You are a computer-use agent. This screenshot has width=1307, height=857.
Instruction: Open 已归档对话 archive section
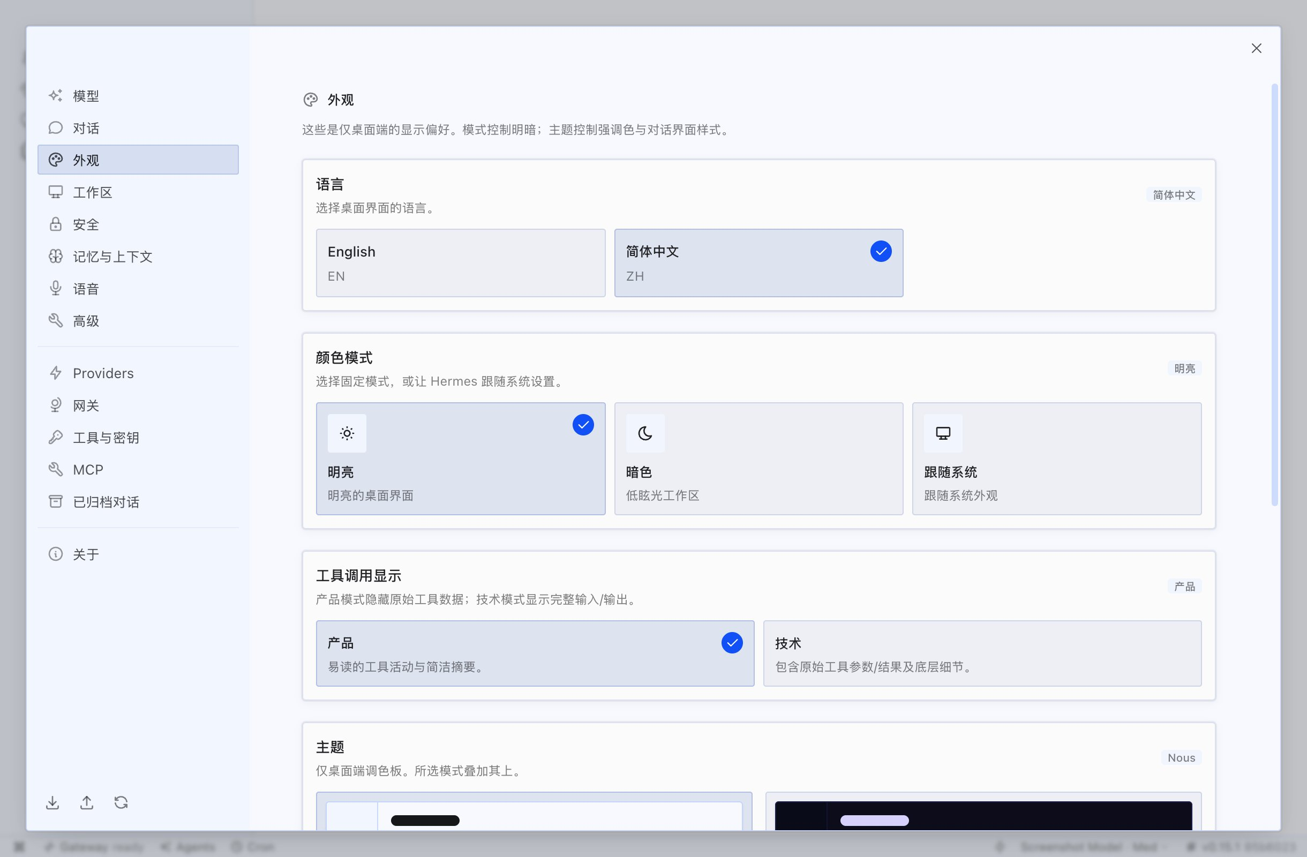click(138, 502)
